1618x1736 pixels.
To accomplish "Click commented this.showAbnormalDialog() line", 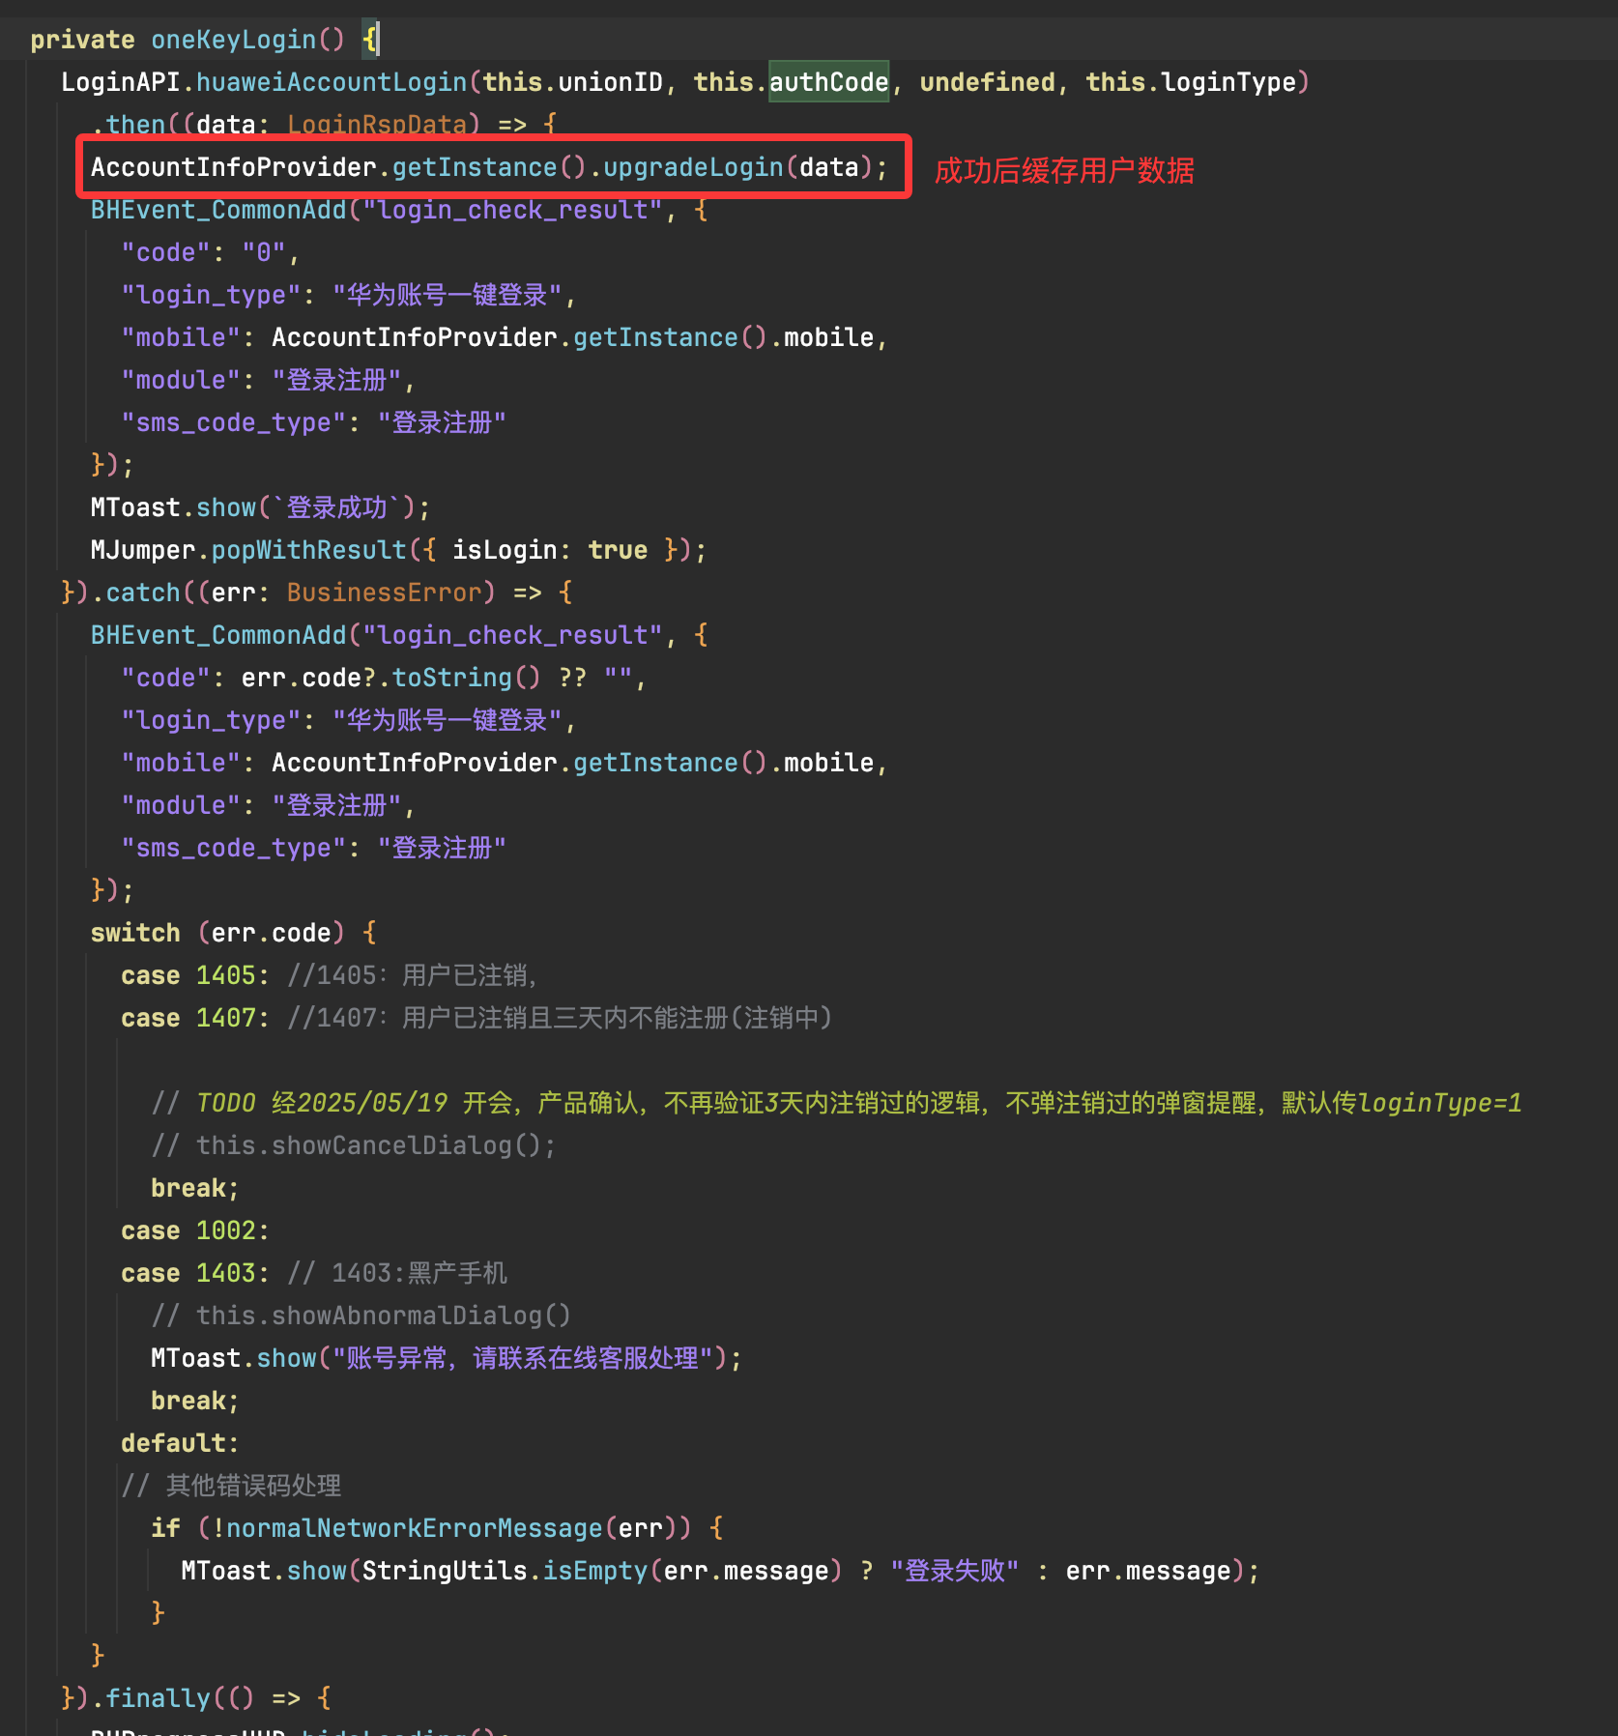I will 361,1316.
